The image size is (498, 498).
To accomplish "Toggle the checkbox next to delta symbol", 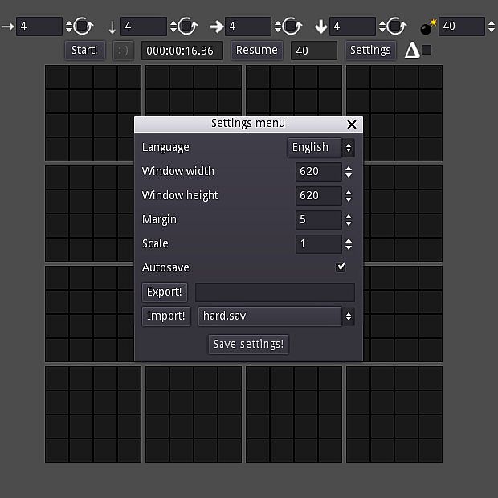I will tap(427, 50).
